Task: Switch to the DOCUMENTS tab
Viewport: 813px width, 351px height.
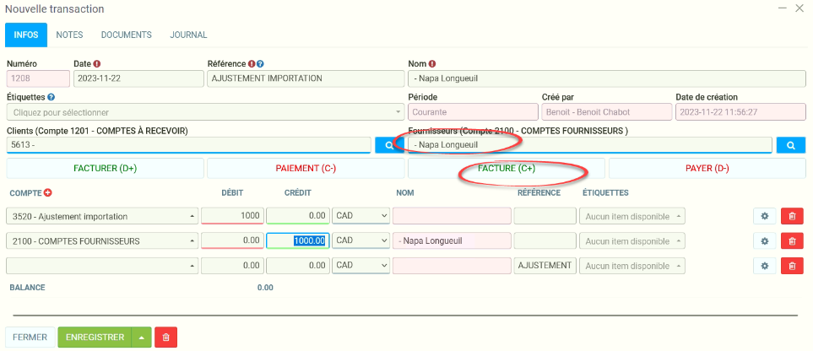Action: pos(126,35)
